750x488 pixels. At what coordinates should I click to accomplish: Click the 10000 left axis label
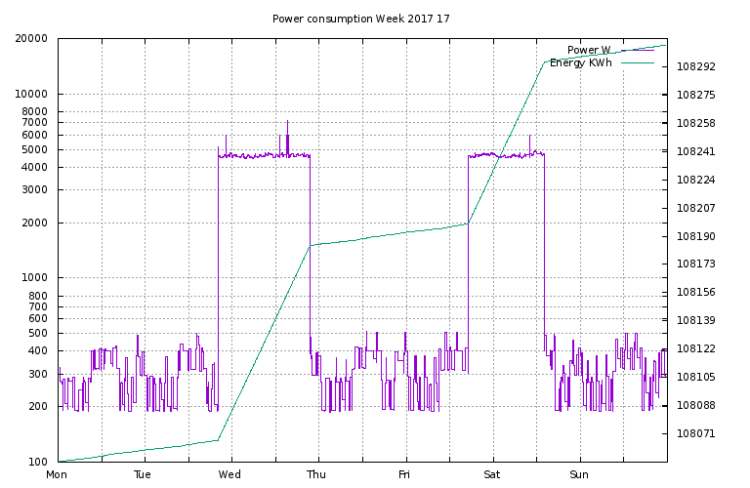click(31, 94)
